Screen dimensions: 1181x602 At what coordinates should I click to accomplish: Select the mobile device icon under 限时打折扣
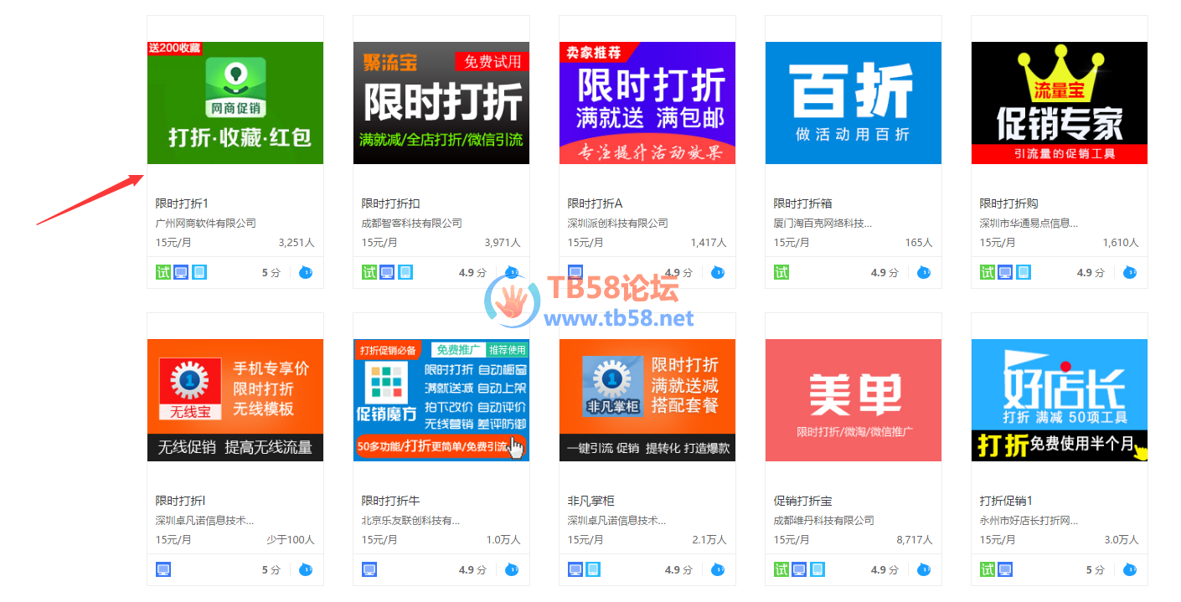pos(405,272)
